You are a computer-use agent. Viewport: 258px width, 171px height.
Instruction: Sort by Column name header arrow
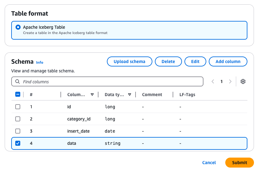point(92,95)
